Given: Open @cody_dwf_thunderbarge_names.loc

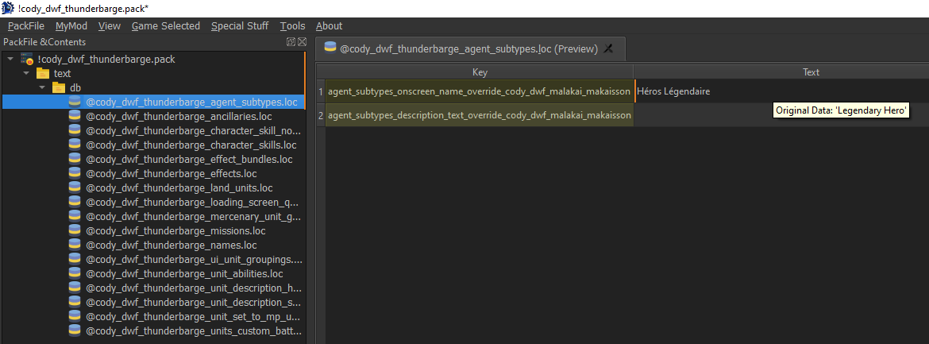Looking at the screenshot, I should [172, 245].
